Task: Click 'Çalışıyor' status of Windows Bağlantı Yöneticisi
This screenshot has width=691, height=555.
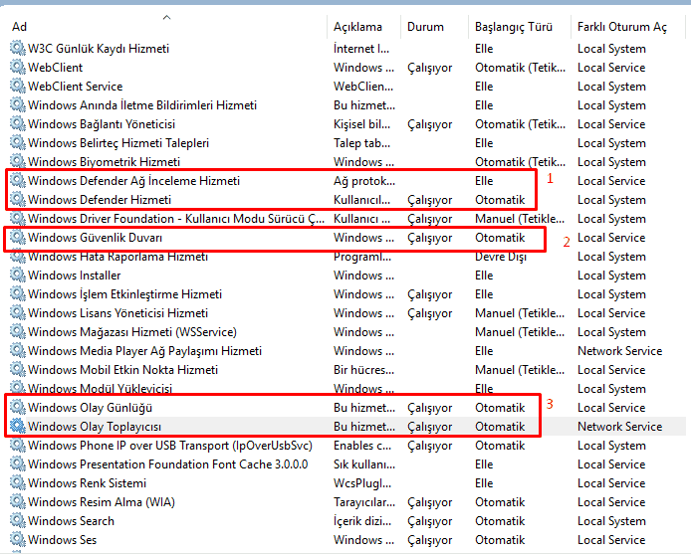Action: point(430,125)
